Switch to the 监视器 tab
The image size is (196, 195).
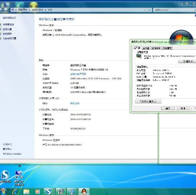pyautogui.click(x=146, y=48)
